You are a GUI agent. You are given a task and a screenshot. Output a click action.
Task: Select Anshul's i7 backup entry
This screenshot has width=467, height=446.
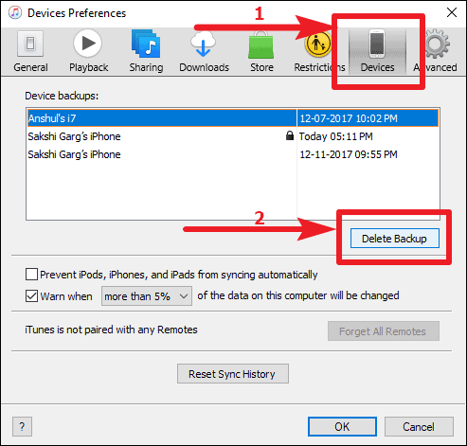pyautogui.click(x=233, y=118)
